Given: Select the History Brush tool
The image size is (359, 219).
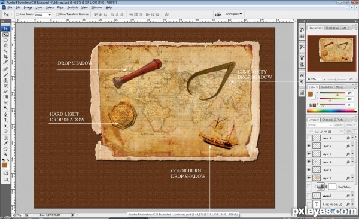Looking at the screenshot, I should tap(5, 86).
